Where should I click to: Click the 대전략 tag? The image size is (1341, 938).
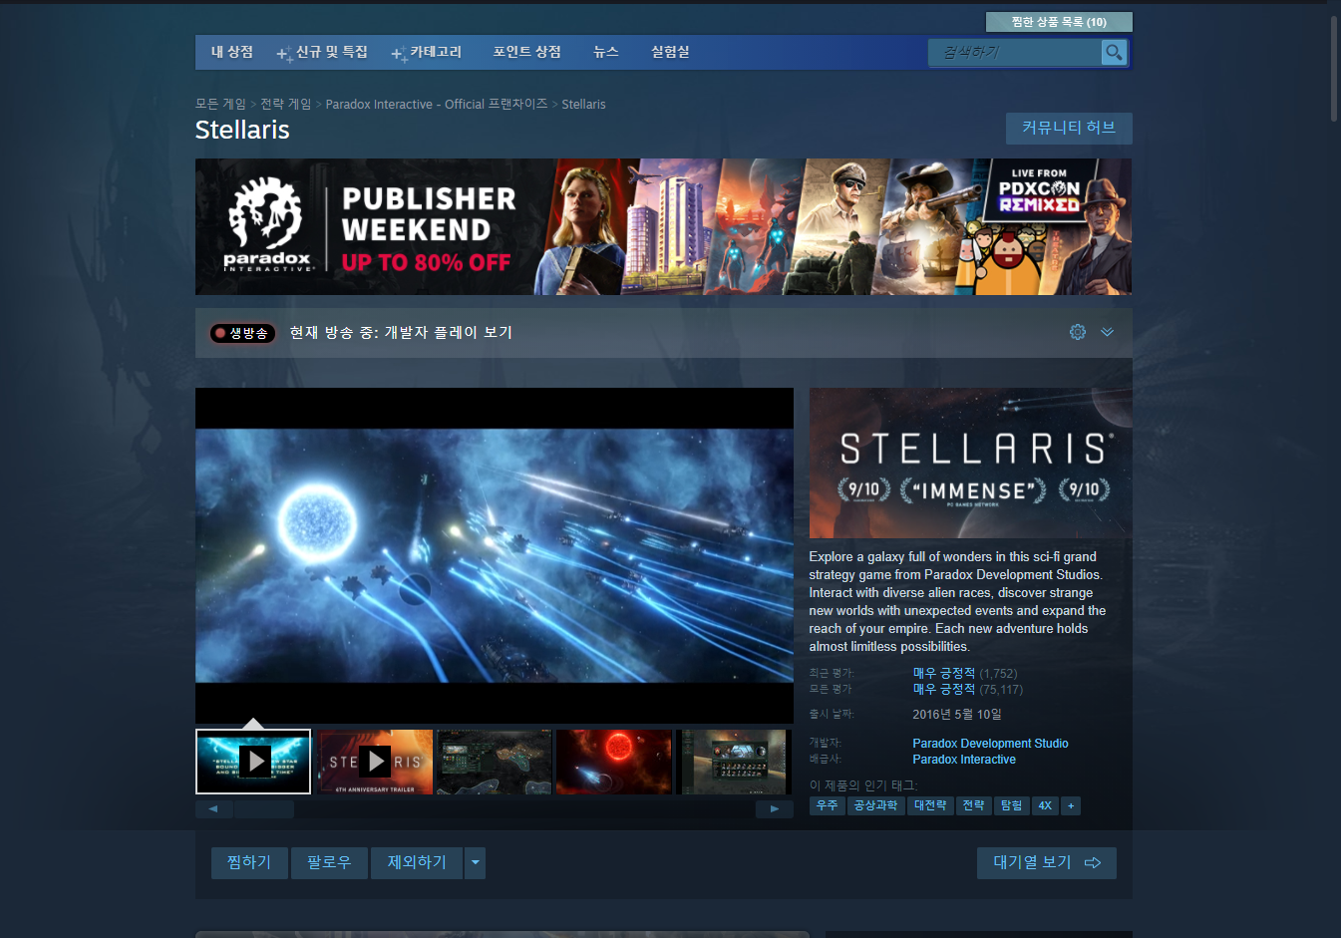[930, 805]
